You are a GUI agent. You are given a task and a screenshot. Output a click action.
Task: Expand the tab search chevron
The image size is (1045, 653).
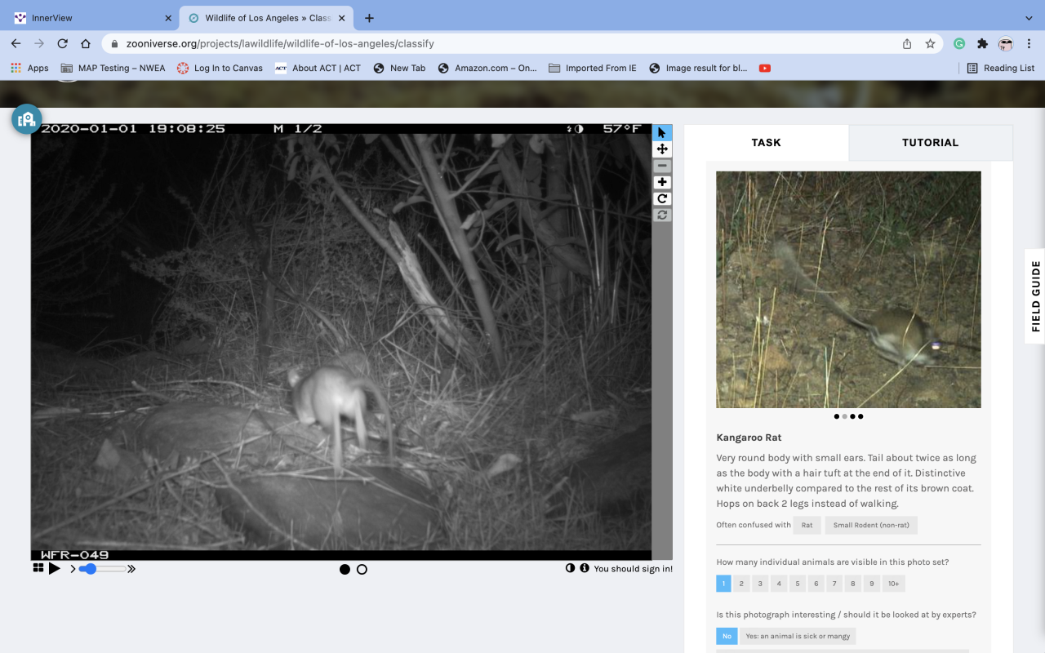coord(1029,18)
